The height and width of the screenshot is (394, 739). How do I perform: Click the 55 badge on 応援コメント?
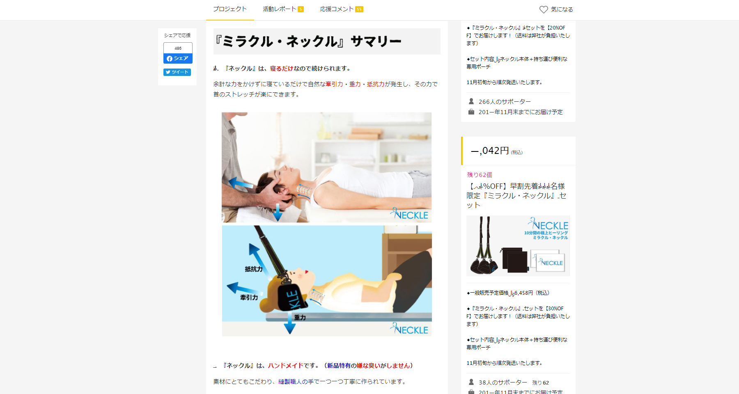point(359,9)
